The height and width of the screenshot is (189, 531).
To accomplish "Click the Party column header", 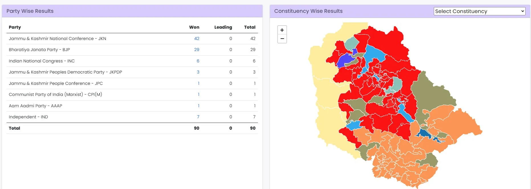I will tap(15, 27).
